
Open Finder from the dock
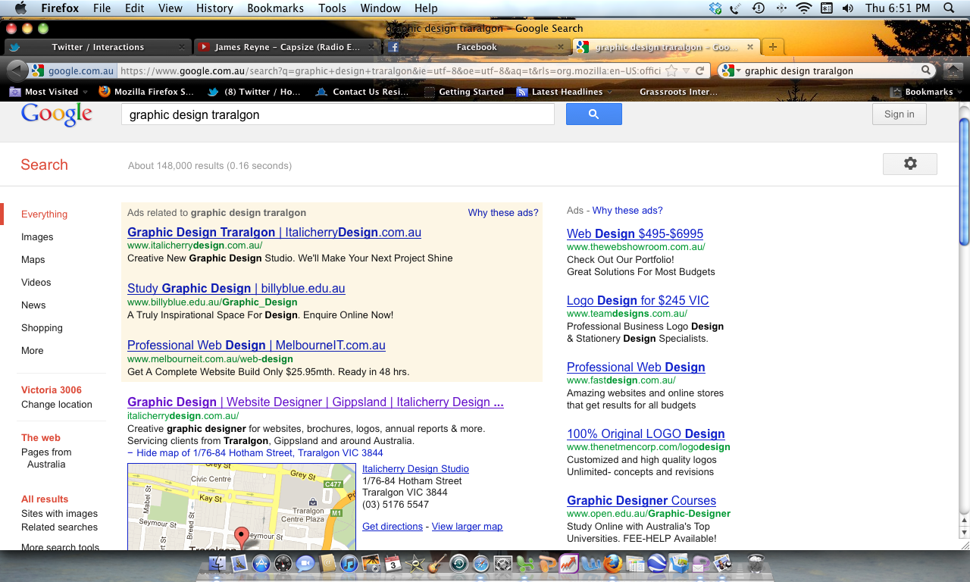[x=218, y=563]
